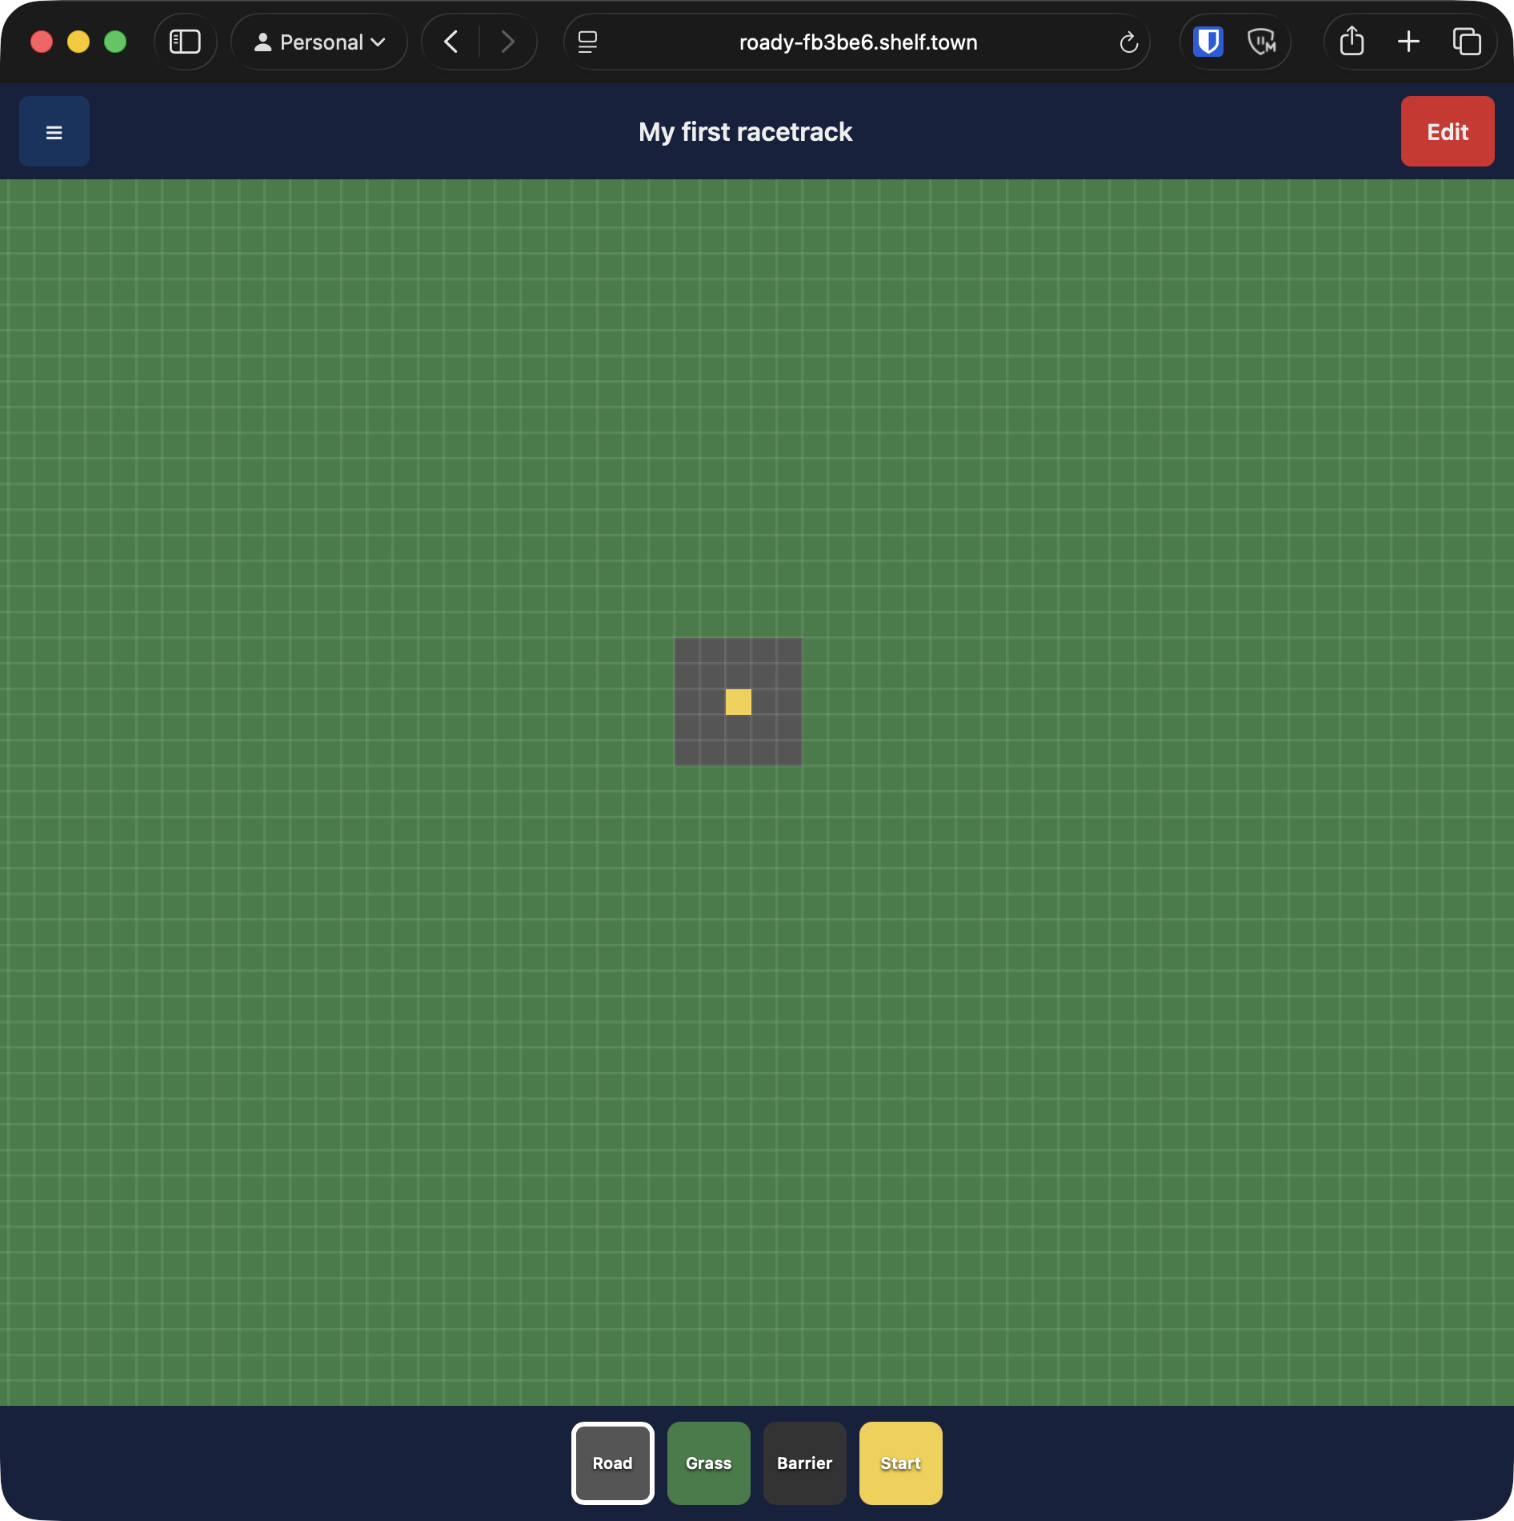The height and width of the screenshot is (1521, 1514).
Task: Open the page reader icon in the address bar
Action: (588, 42)
